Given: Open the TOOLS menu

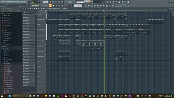Looking at the screenshot, I should click(x=22, y=2).
